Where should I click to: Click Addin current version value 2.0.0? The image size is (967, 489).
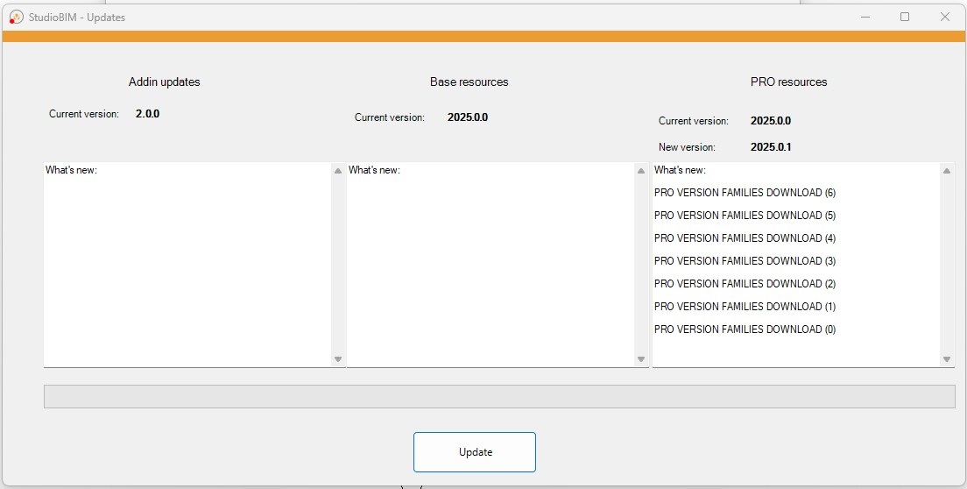click(147, 113)
